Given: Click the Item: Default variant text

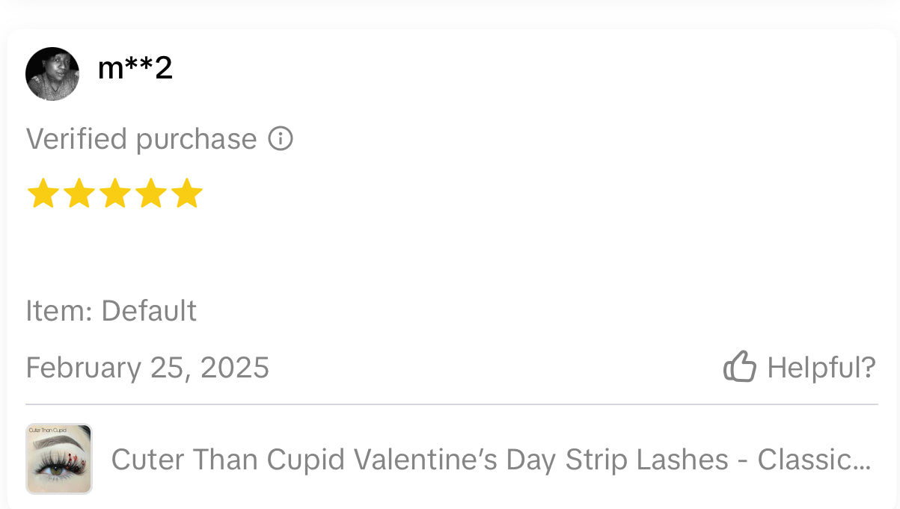Looking at the screenshot, I should click(x=111, y=311).
